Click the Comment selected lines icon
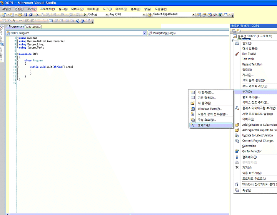Image resolution: width=277 pixels, height=215 pixels. tap(39, 21)
